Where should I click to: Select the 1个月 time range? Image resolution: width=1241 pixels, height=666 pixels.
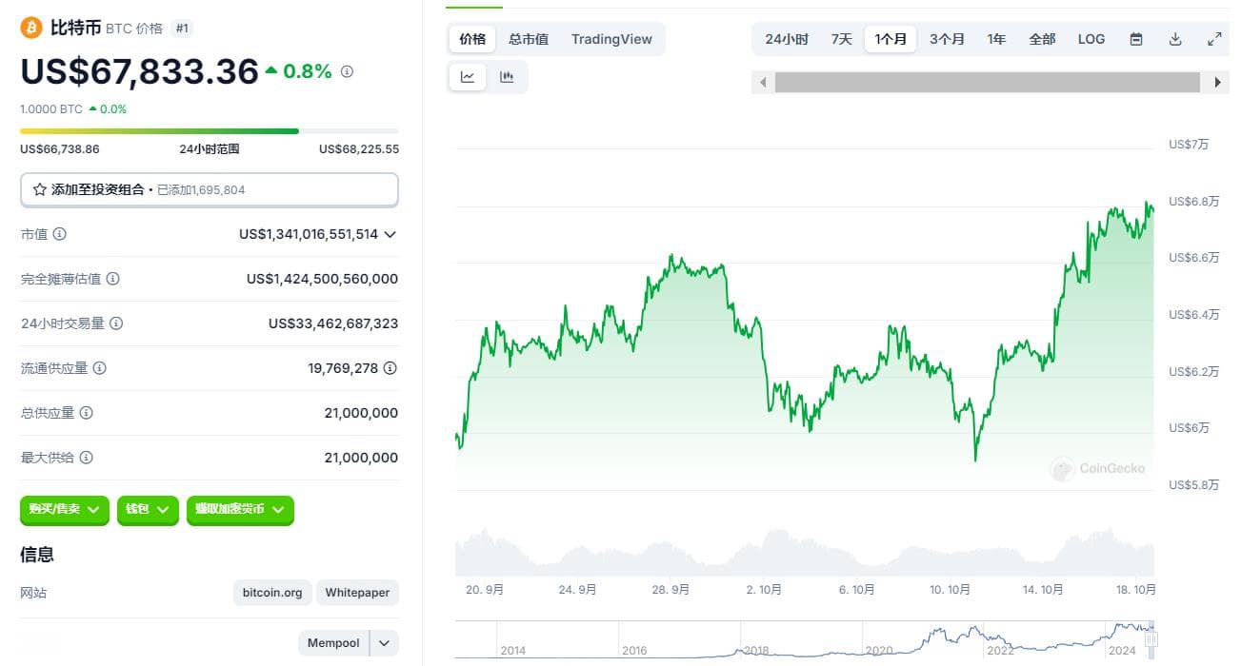click(x=891, y=39)
